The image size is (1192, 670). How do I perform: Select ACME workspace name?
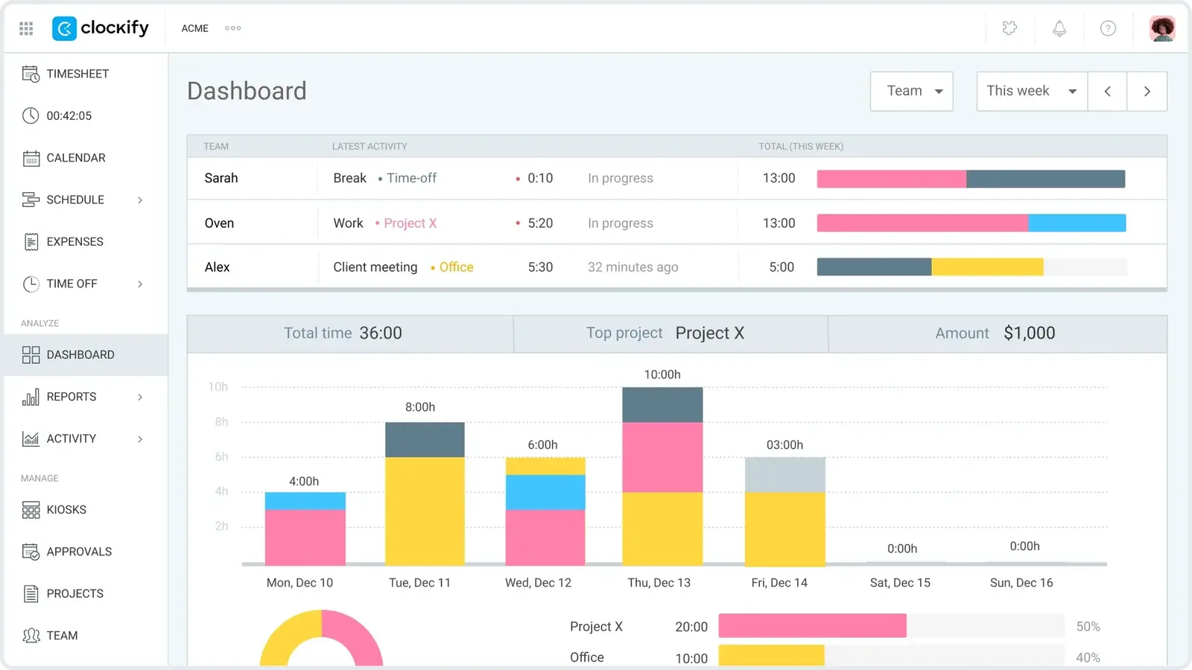194,28
